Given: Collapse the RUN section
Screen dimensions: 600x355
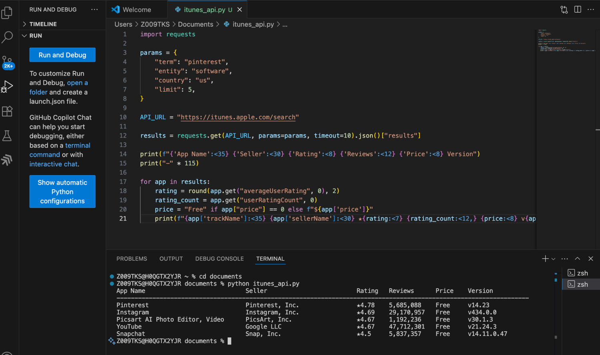Looking at the screenshot, I should pyautogui.click(x=36, y=36).
